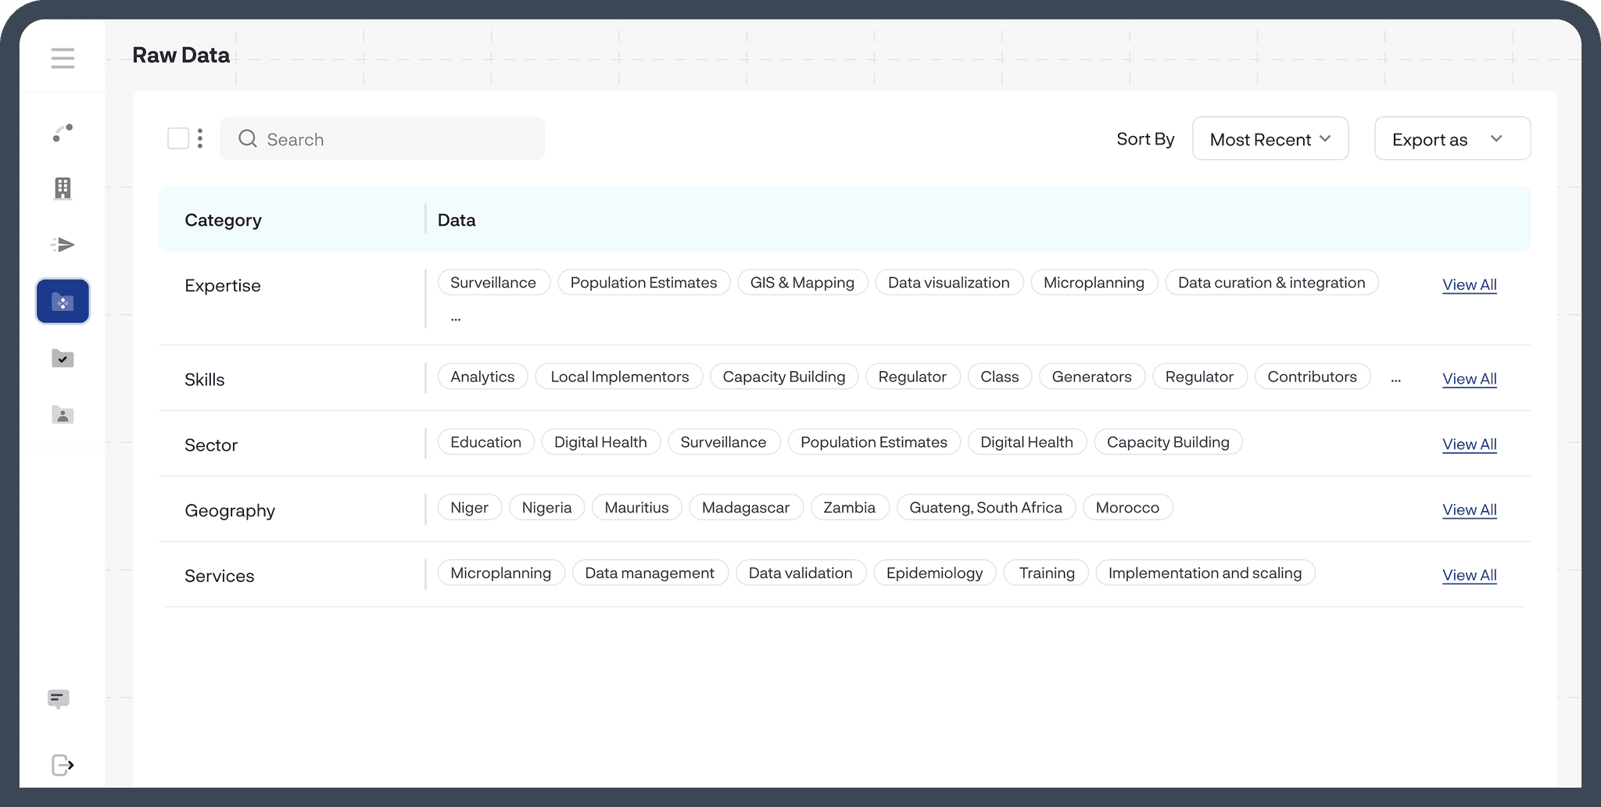Viewport: 1601px width, 807px height.
Task: Select the Contributors tag
Action: pyautogui.click(x=1313, y=377)
